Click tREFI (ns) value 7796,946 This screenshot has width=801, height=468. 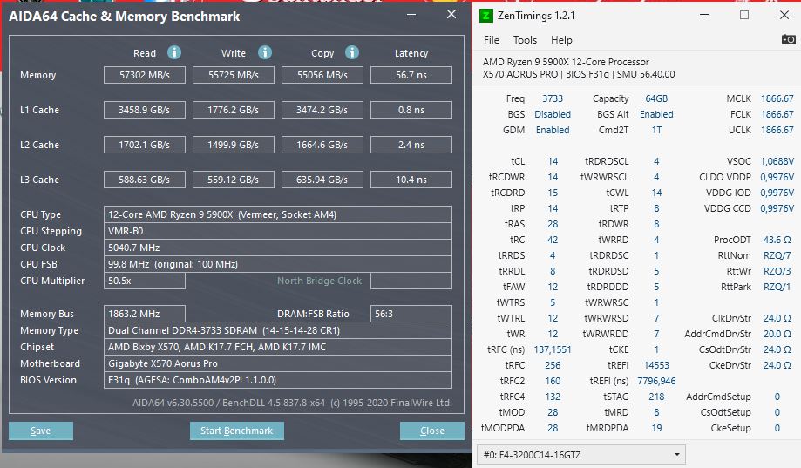[656, 381]
